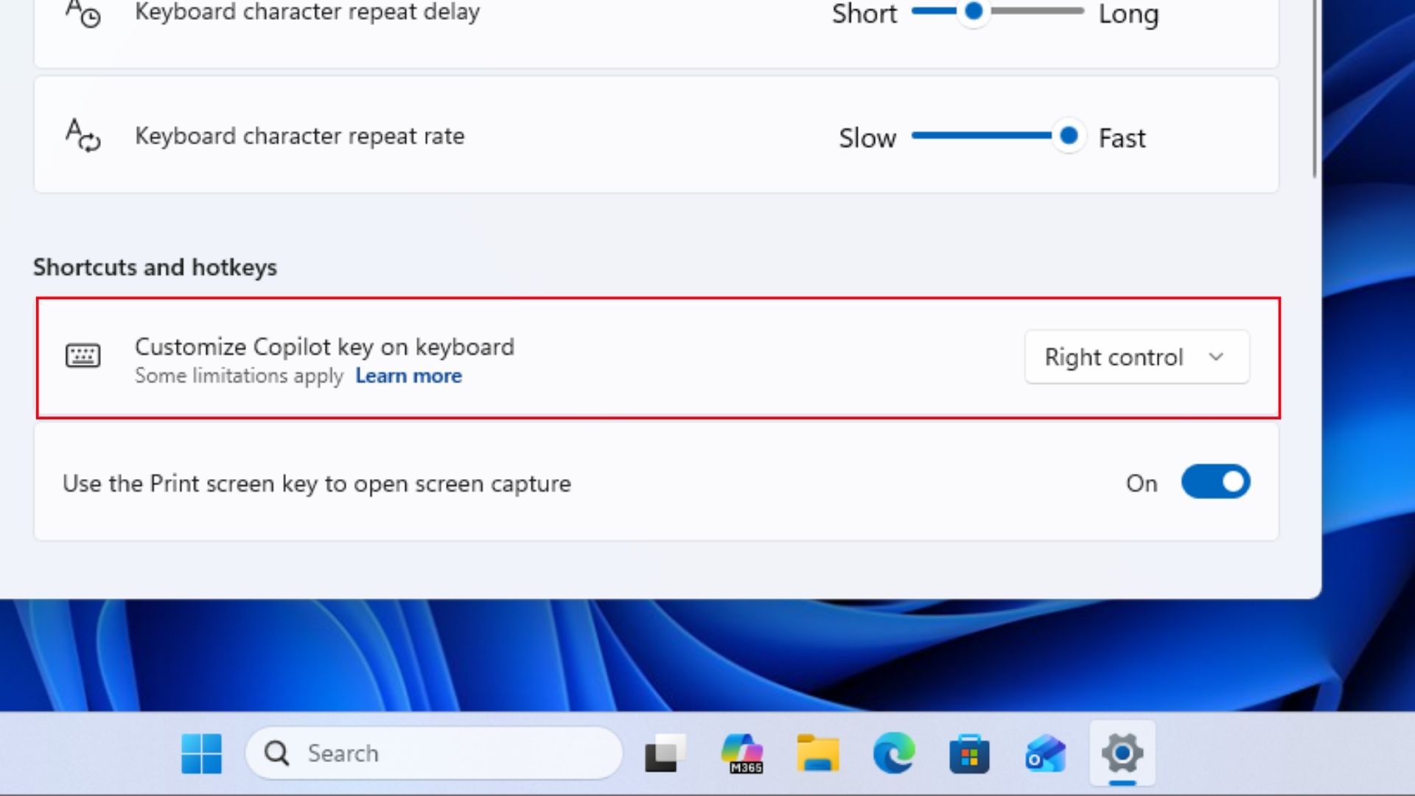
Task: Open Microsoft Store from the taskbar
Action: (970, 753)
